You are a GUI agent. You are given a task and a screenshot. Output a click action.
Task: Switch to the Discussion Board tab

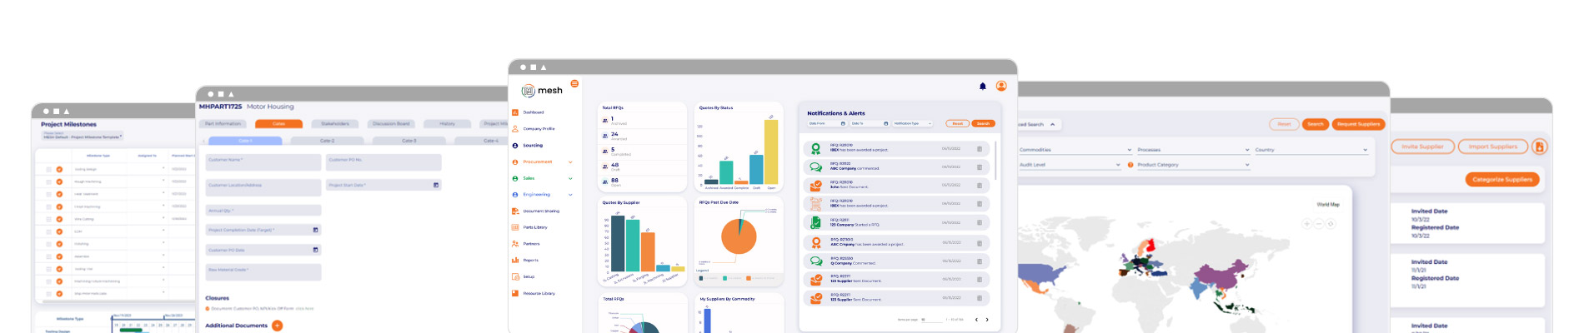click(x=391, y=124)
